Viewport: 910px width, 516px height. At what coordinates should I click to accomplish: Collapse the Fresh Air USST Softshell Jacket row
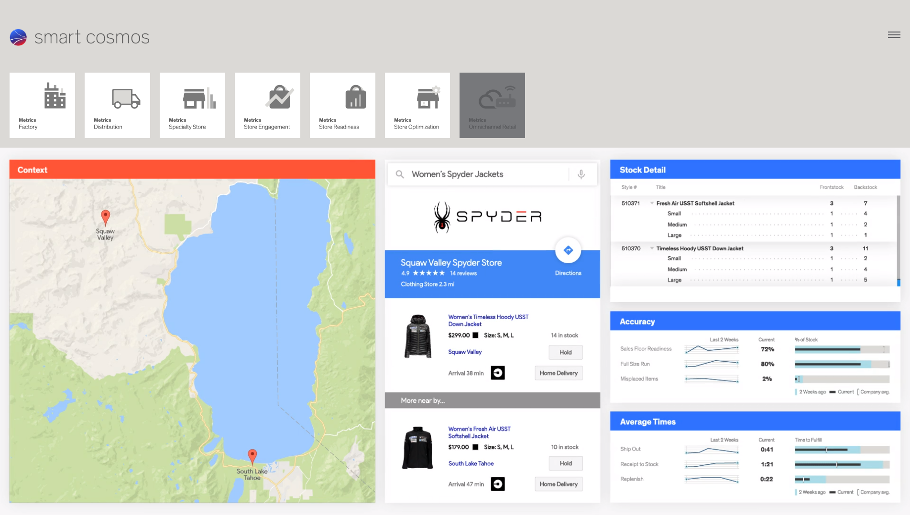(652, 204)
